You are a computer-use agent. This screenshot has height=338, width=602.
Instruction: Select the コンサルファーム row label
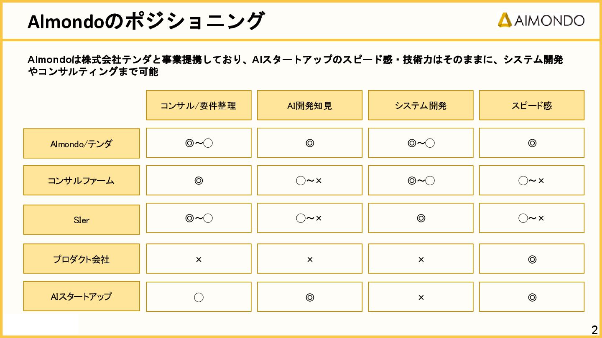[82, 180]
